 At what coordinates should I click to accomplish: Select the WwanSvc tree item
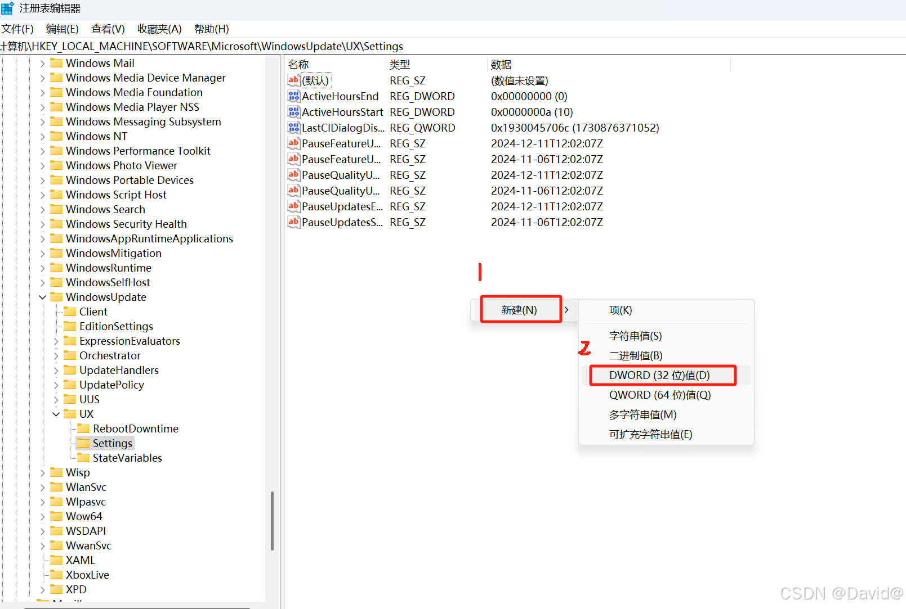(88, 545)
